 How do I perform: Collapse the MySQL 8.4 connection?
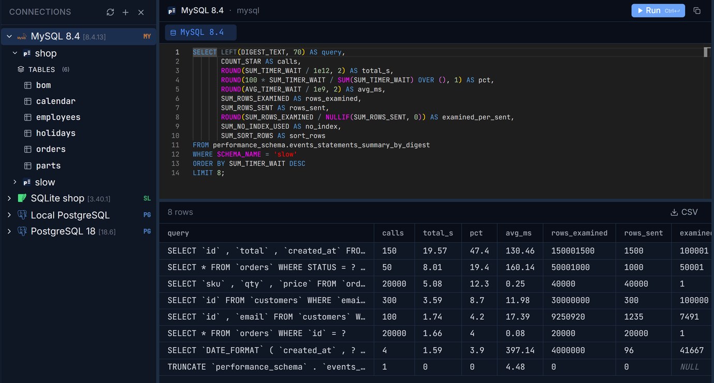(x=9, y=37)
